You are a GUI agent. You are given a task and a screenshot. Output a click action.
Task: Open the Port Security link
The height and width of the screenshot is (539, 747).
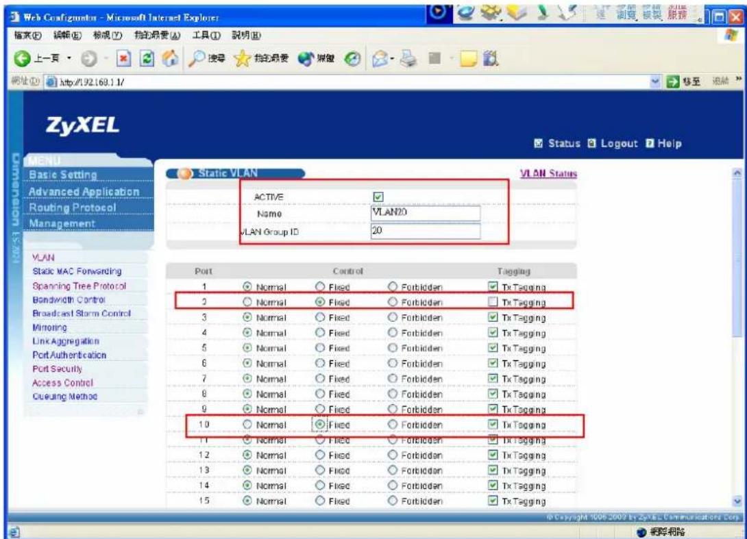click(57, 369)
